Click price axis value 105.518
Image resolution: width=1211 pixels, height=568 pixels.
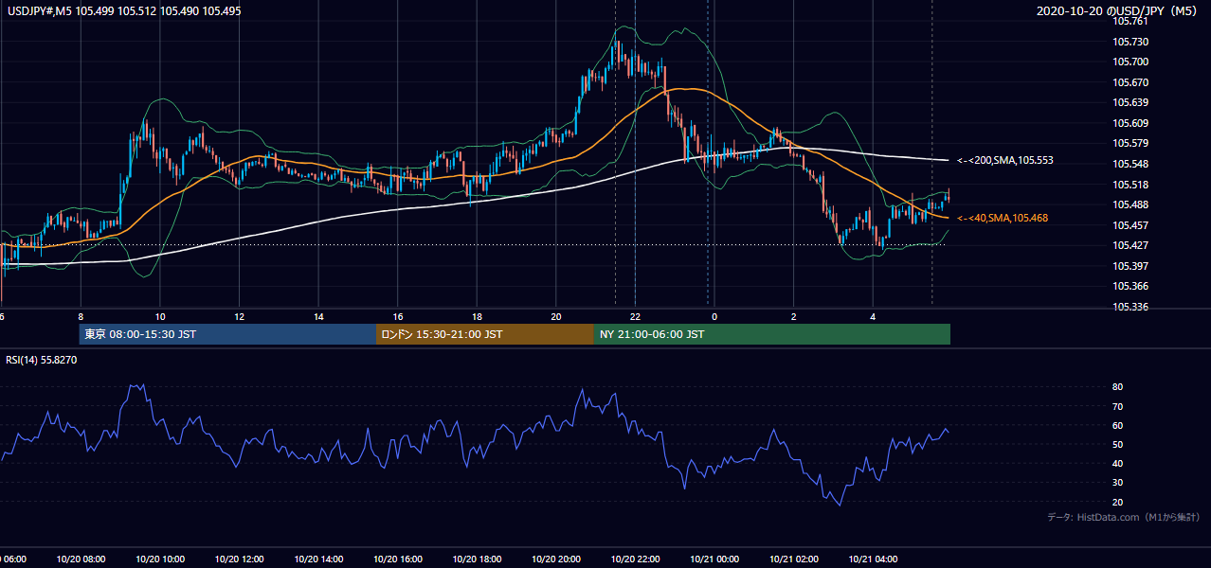[x=1130, y=185]
